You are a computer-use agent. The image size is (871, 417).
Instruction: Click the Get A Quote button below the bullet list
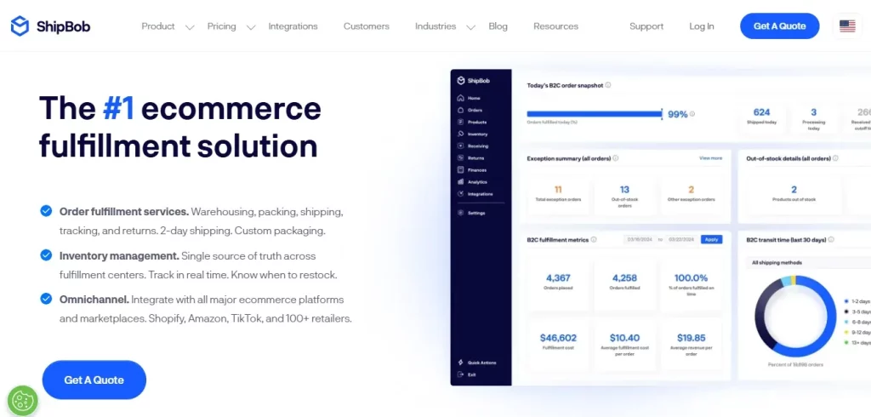tap(94, 380)
